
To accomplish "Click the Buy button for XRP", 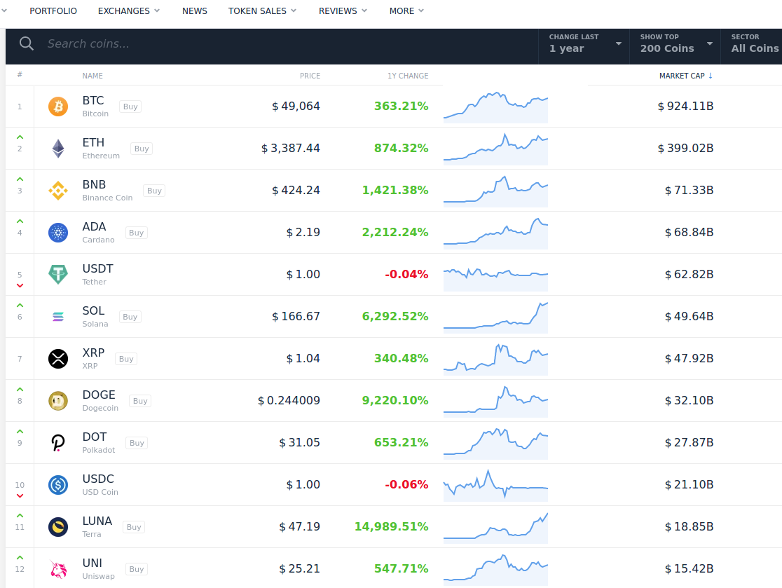I will pyautogui.click(x=126, y=359).
